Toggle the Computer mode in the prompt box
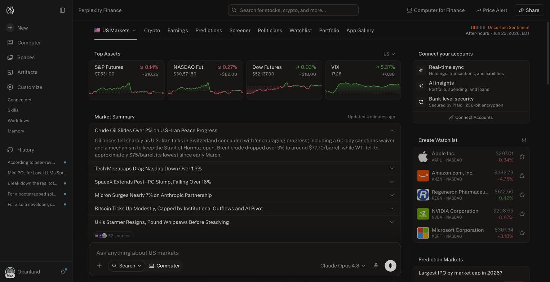The height and width of the screenshot is (282, 550). point(164,266)
